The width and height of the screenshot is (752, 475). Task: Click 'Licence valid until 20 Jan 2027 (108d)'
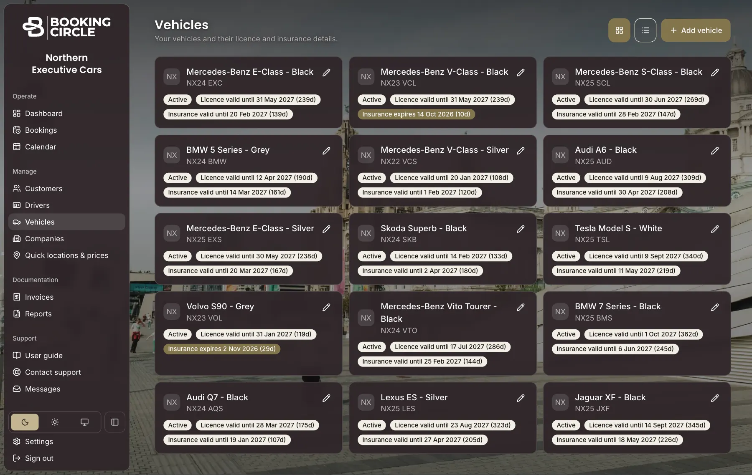452,178
